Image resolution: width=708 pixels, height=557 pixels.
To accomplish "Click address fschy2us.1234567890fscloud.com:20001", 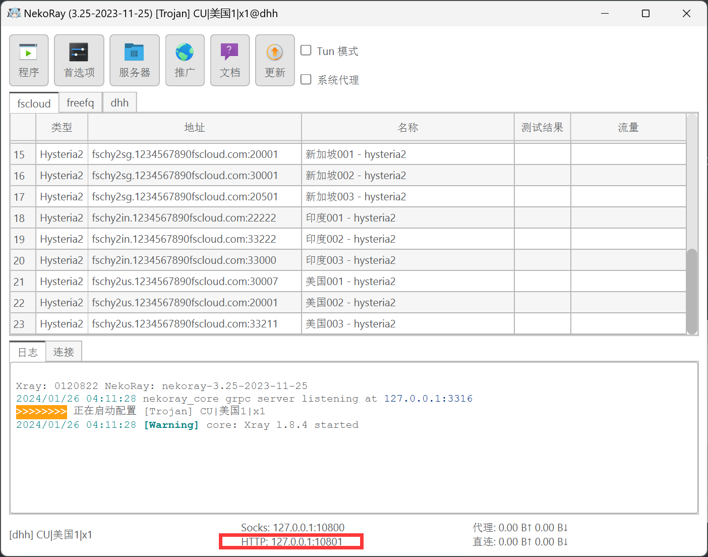I will tap(195, 303).
